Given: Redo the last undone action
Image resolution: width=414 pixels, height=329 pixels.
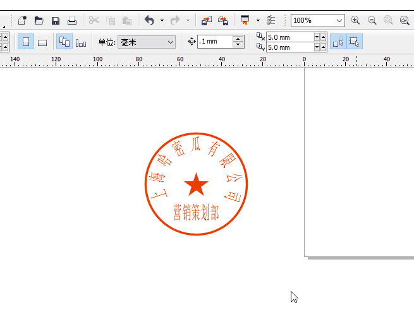Looking at the screenshot, I should pyautogui.click(x=175, y=20).
